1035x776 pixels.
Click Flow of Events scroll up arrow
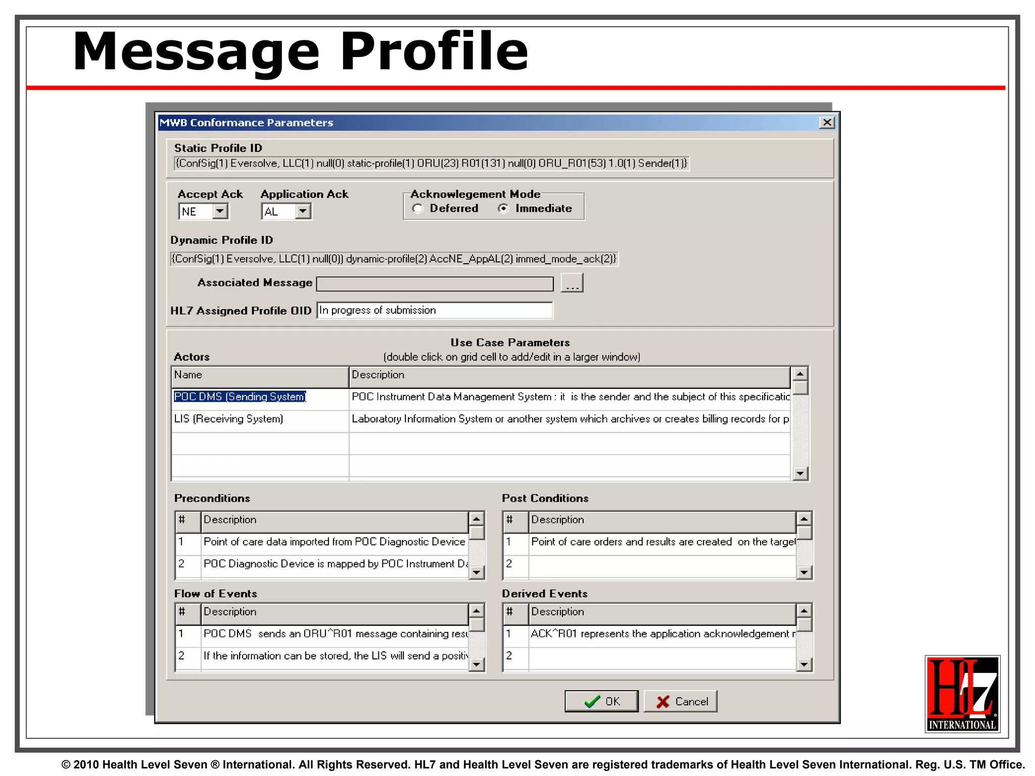[x=477, y=611]
